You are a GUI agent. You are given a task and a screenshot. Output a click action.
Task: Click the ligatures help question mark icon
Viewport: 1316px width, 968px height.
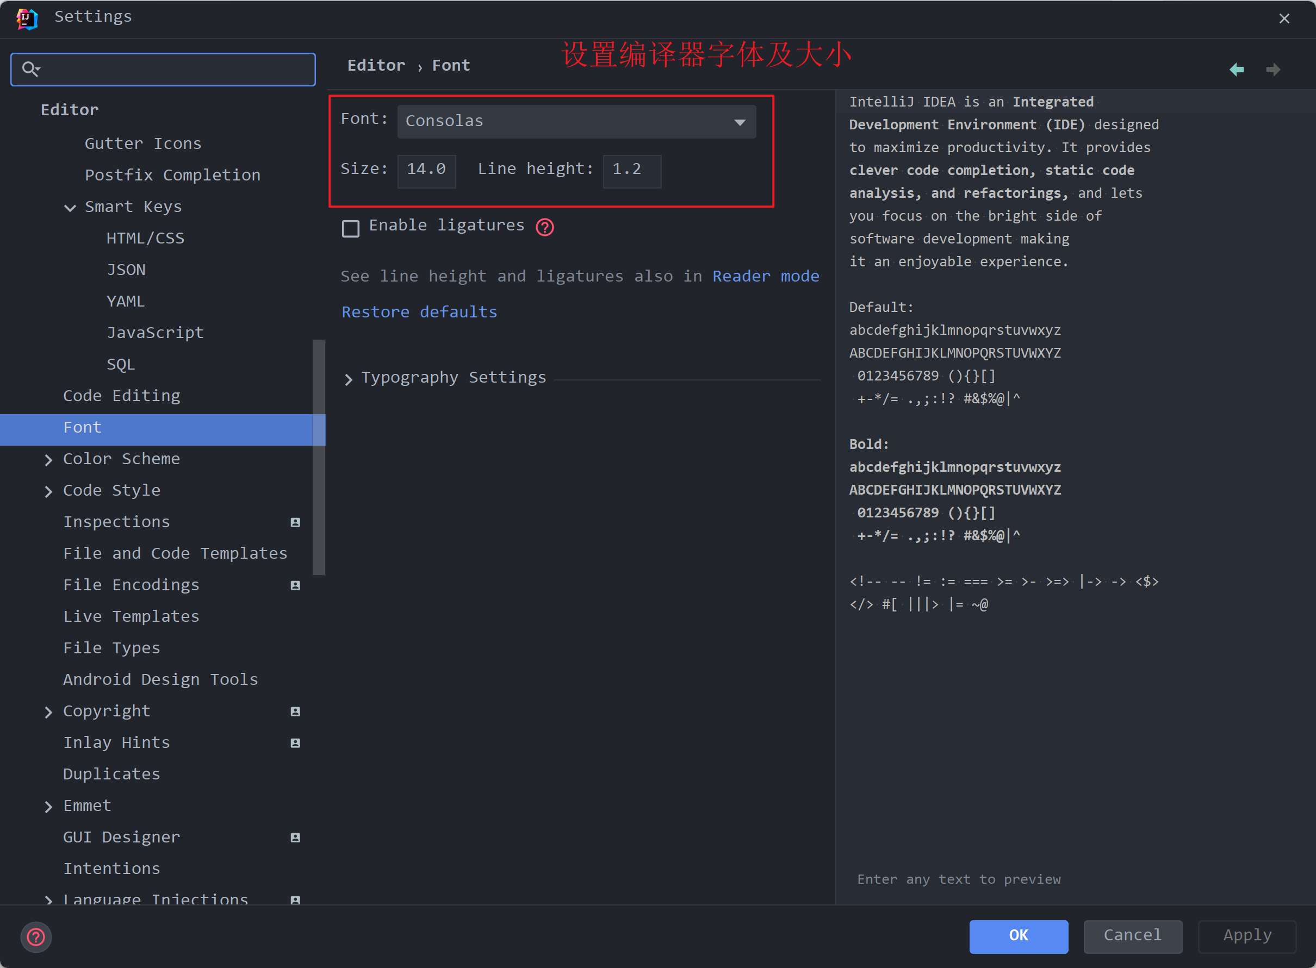[544, 227]
